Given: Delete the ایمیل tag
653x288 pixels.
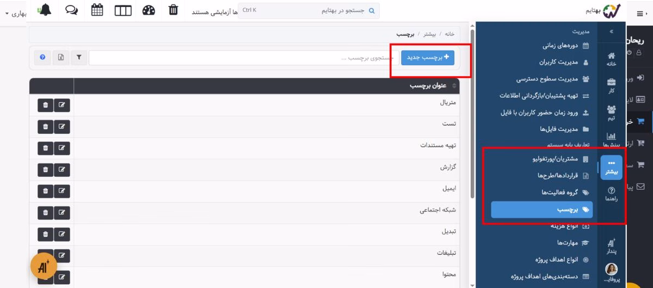Looking at the screenshot, I should (x=45, y=191).
